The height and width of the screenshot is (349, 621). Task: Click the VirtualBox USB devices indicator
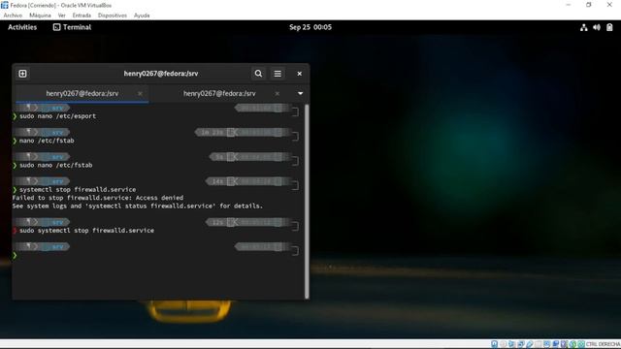click(x=530, y=344)
